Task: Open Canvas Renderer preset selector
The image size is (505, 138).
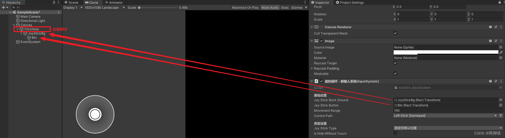Action: point(496,27)
